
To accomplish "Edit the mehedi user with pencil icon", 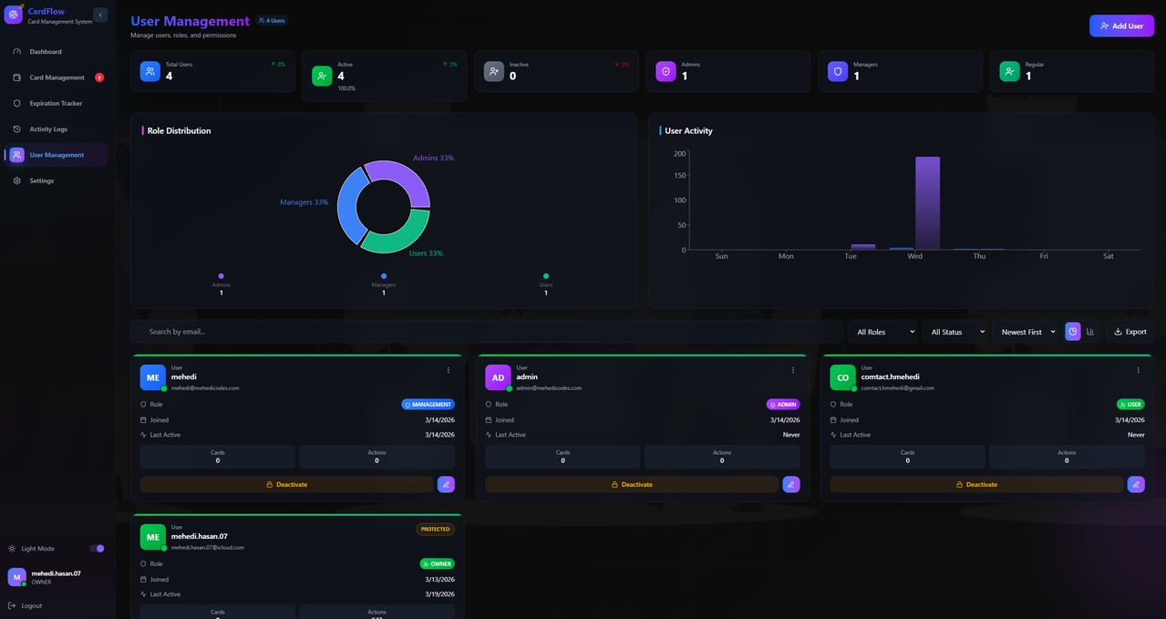I will coord(446,485).
